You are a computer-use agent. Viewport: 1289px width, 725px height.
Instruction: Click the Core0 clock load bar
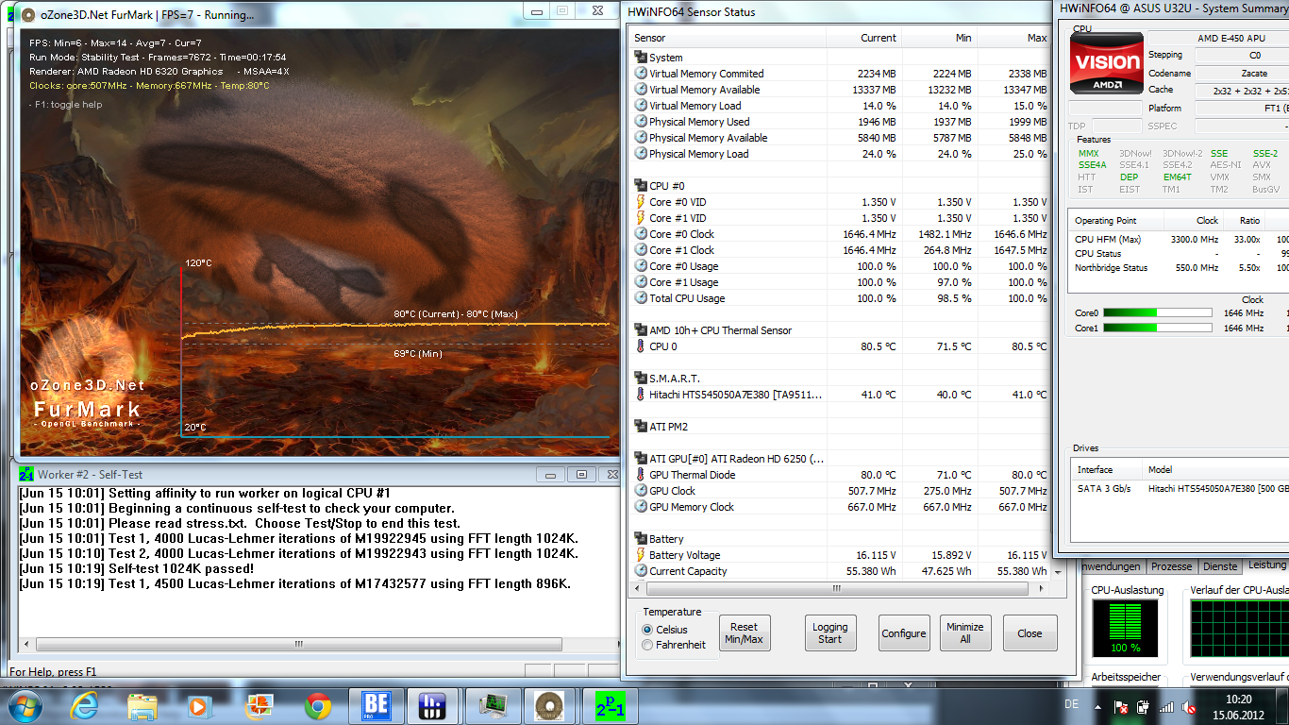tap(1158, 313)
